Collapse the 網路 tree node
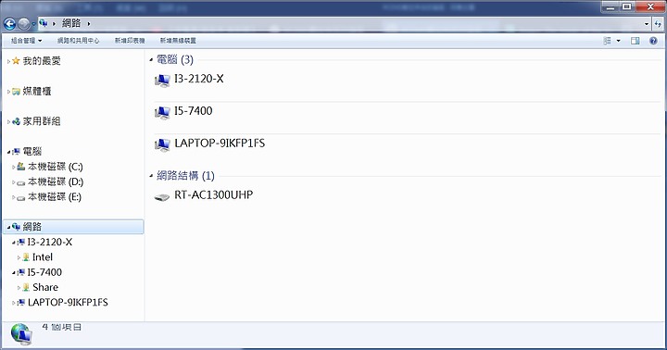667x350 pixels. point(8,227)
